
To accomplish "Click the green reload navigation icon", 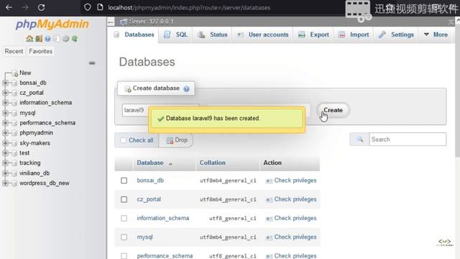I will point(75,39).
